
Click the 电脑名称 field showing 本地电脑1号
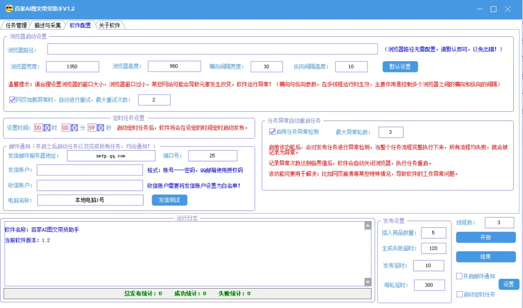(90, 200)
